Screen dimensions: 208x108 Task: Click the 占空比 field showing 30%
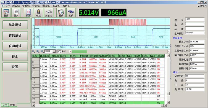[x=197, y=46]
